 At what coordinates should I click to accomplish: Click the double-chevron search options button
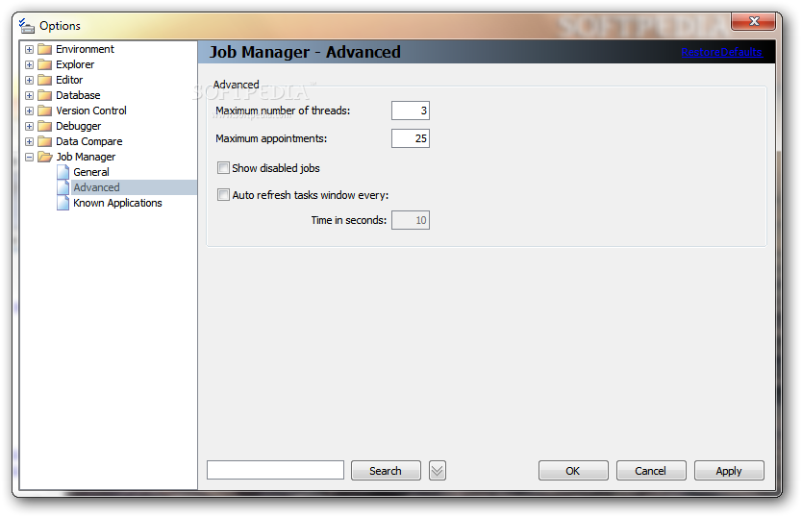click(438, 471)
